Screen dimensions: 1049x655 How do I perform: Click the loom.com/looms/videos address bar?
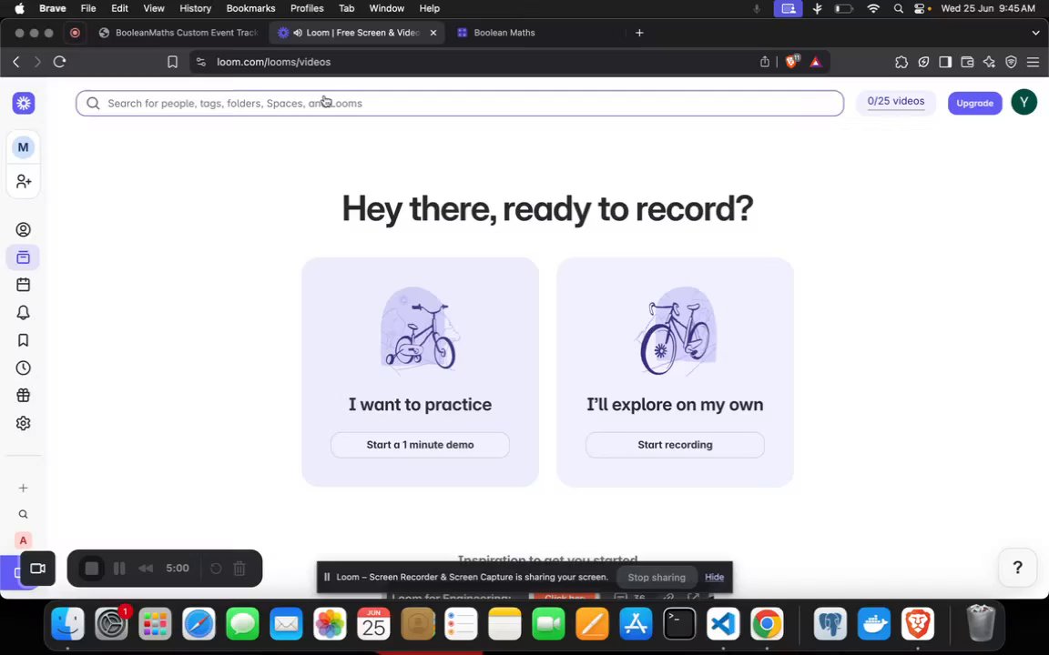tap(273, 62)
